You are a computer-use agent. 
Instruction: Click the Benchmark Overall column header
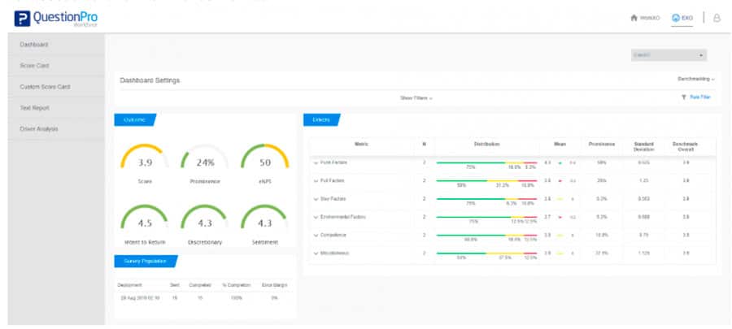tap(686, 147)
